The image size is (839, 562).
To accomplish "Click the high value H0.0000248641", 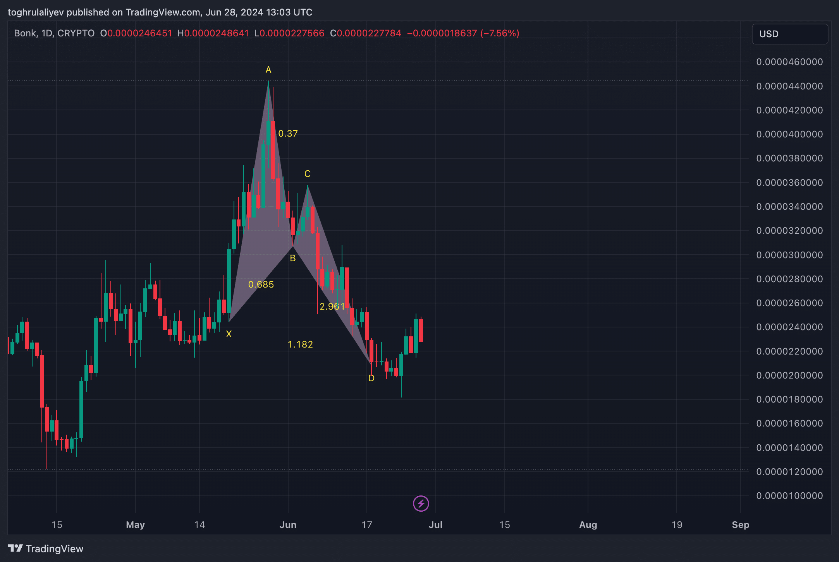I will pos(213,33).
